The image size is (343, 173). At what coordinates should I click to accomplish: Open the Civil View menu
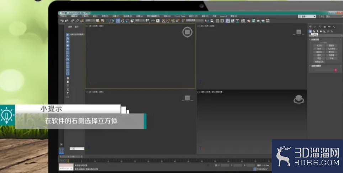coord(180,16)
